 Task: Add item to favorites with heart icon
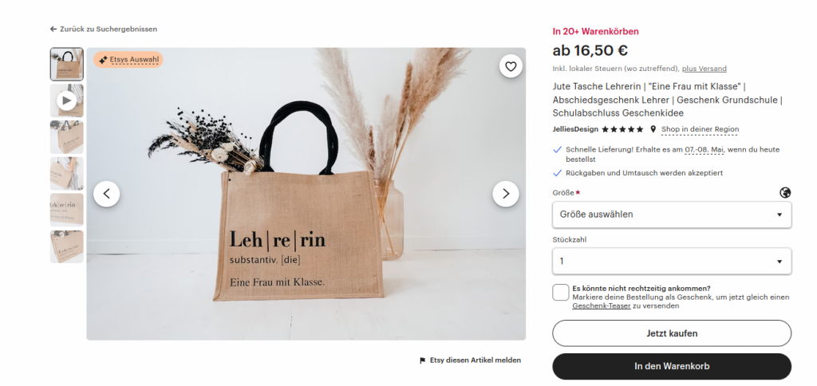tap(511, 66)
